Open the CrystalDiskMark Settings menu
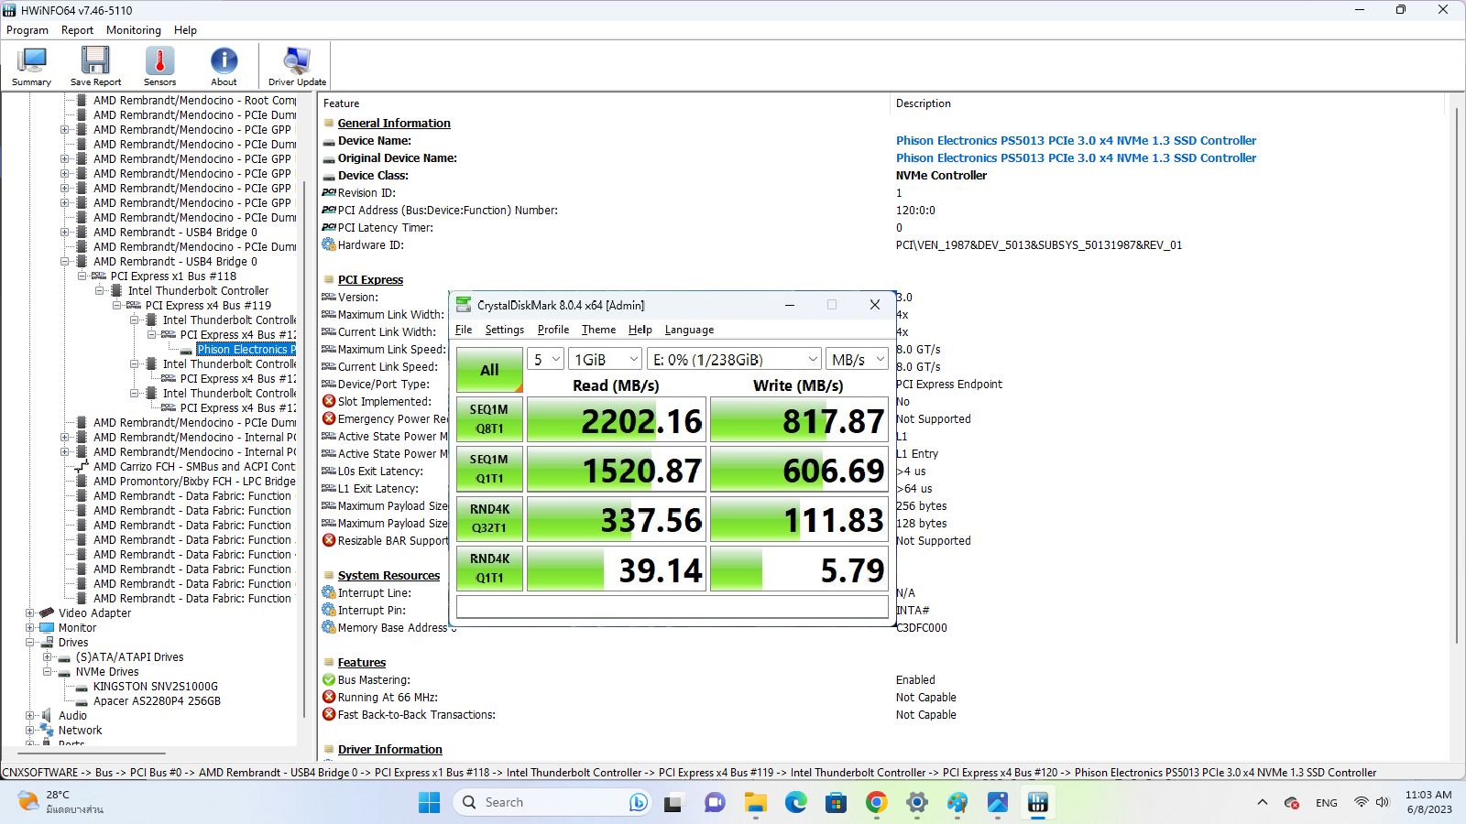 tap(504, 330)
